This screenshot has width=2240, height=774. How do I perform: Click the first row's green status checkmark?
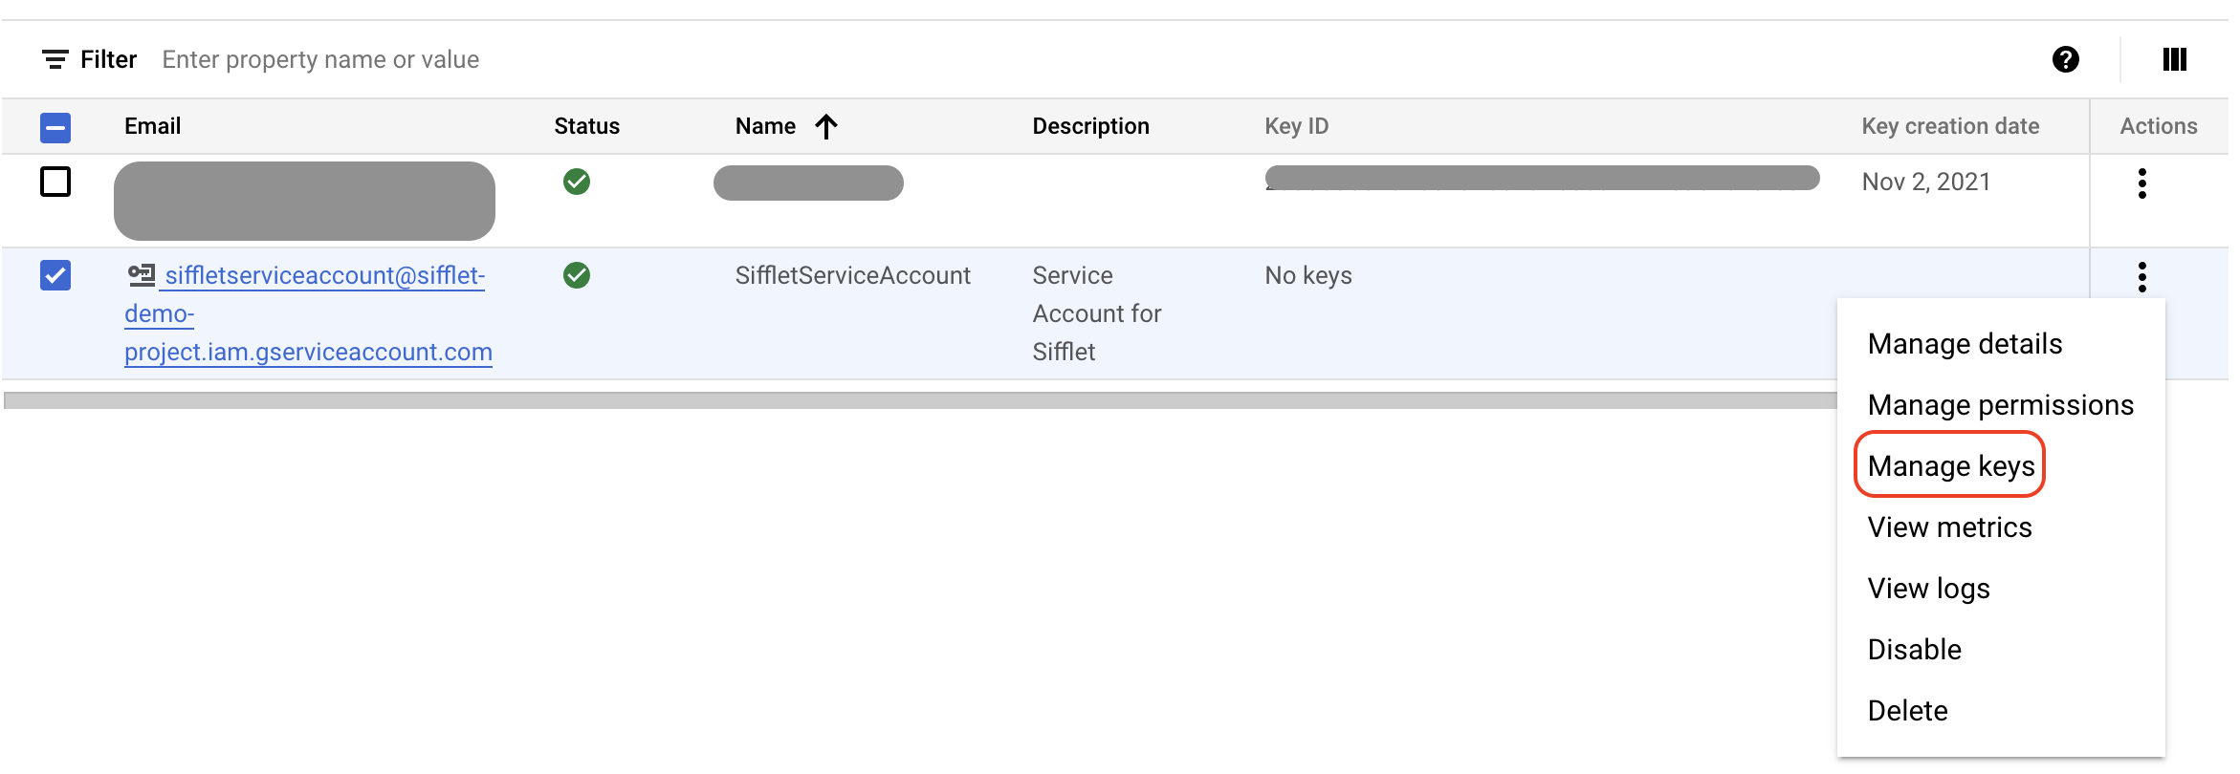click(577, 182)
